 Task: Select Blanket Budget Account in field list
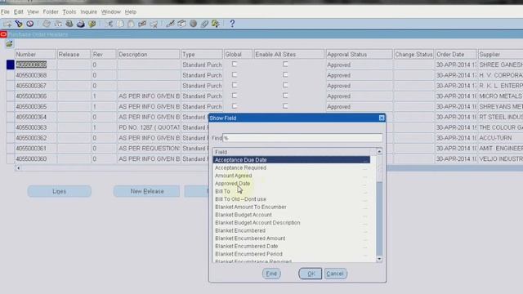pos(244,215)
